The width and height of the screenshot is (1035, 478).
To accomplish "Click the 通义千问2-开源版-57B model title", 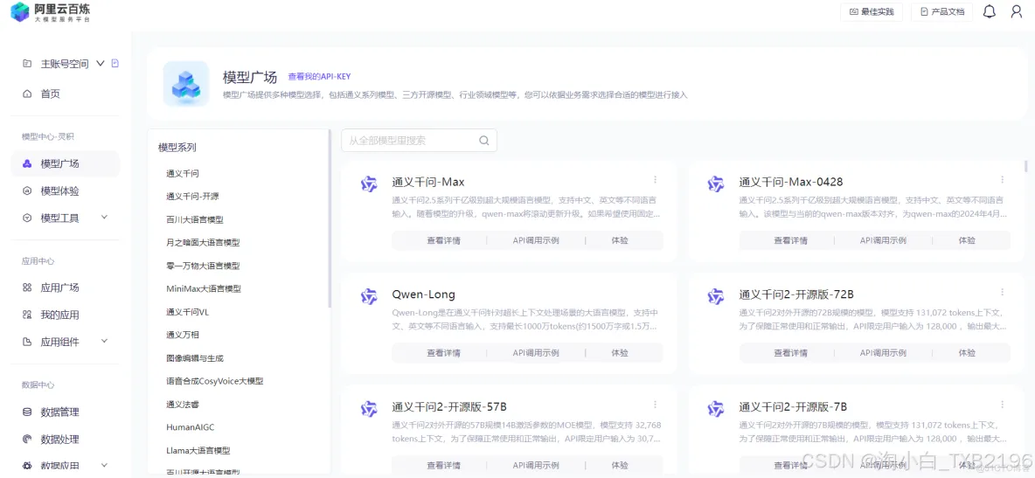I will 449,406.
